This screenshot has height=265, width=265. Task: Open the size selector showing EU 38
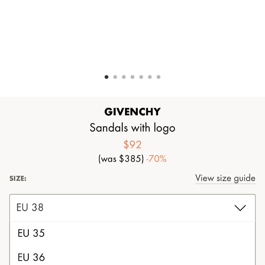click(124, 208)
